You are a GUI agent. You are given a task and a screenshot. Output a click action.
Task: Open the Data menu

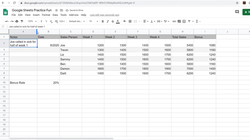click(x=55, y=15)
